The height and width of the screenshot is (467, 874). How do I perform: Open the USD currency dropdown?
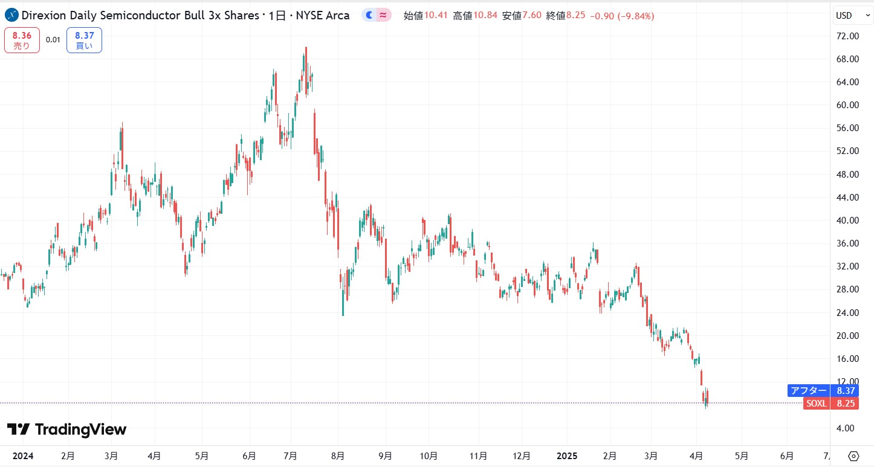point(852,15)
